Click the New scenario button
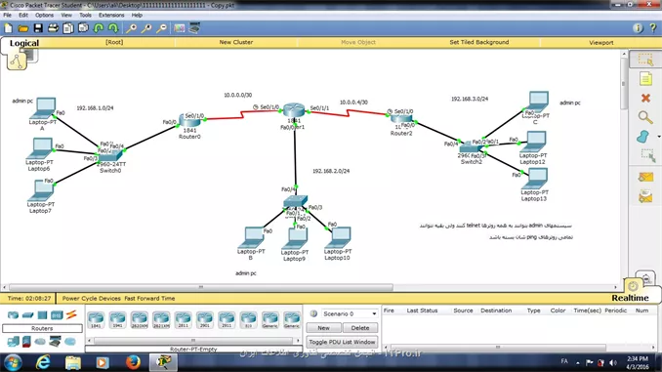Image resolution: width=662 pixels, height=372 pixels. click(323, 328)
